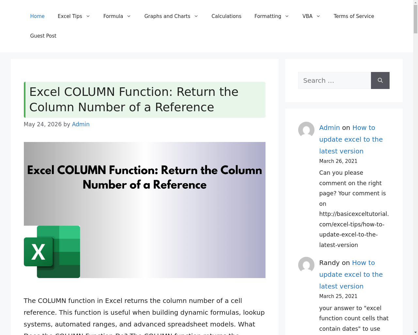The height and width of the screenshot is (335, 418).
Task: Expand the VBA submenu arrow
Action: point(318,16)
